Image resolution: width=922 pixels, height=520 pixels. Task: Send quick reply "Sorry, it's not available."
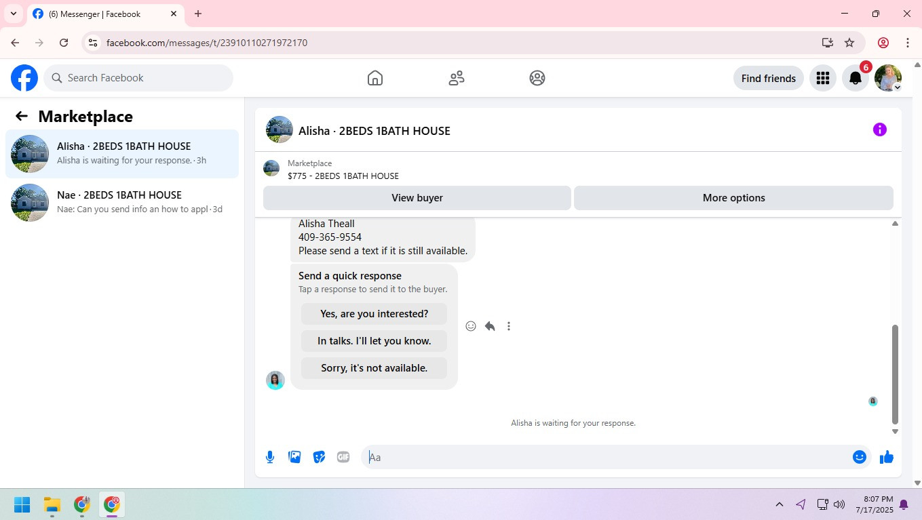coord(374,368)
